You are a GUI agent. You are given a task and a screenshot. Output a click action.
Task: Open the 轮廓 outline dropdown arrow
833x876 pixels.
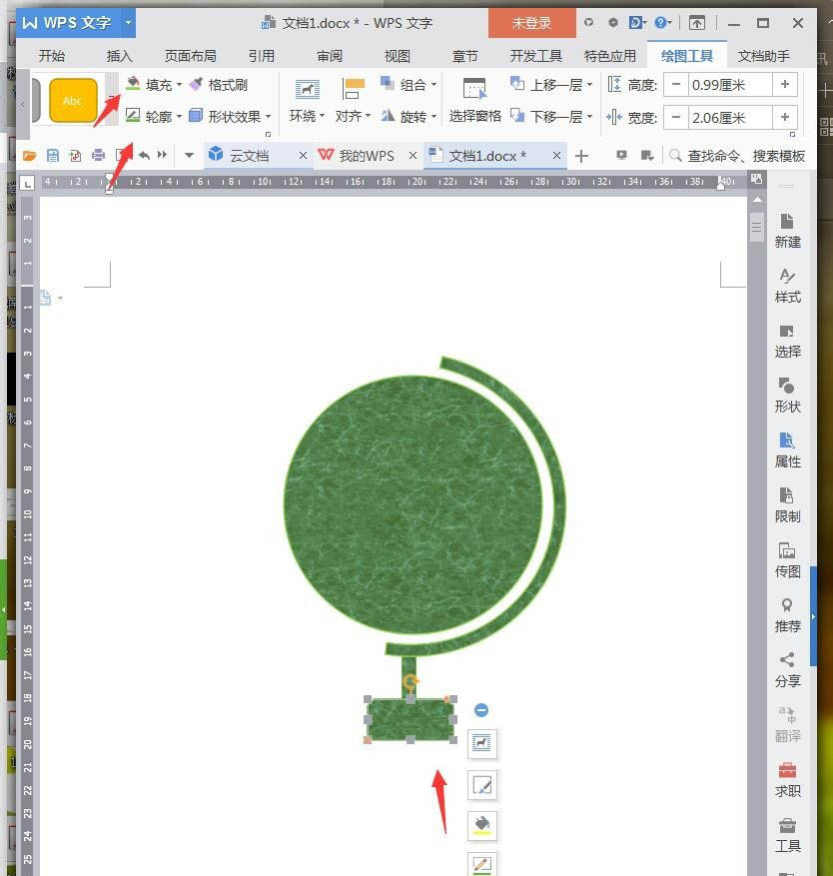(180, 117)
